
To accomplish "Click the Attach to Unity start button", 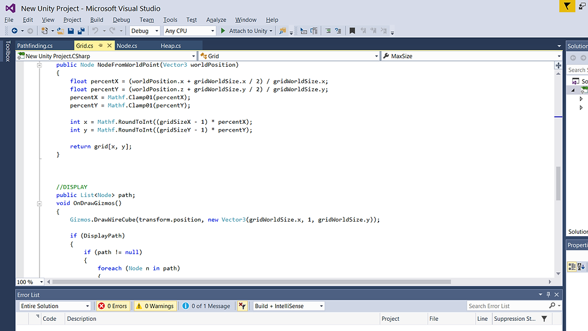I will [244, 31].
